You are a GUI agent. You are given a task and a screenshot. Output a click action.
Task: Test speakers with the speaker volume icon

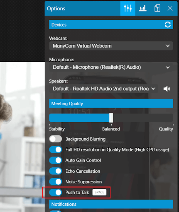coord(167,89)
